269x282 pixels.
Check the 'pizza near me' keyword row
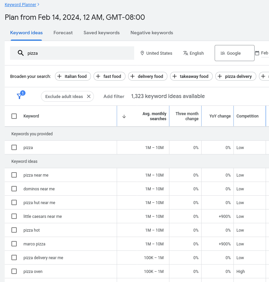[14, 175]
